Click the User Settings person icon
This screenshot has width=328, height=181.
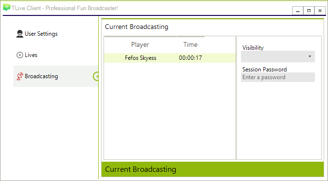(x=20, y=34)
